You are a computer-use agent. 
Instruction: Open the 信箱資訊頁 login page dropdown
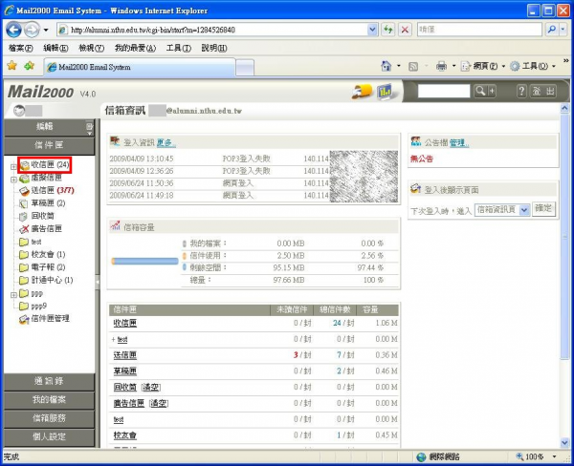(x=501, y=208)
